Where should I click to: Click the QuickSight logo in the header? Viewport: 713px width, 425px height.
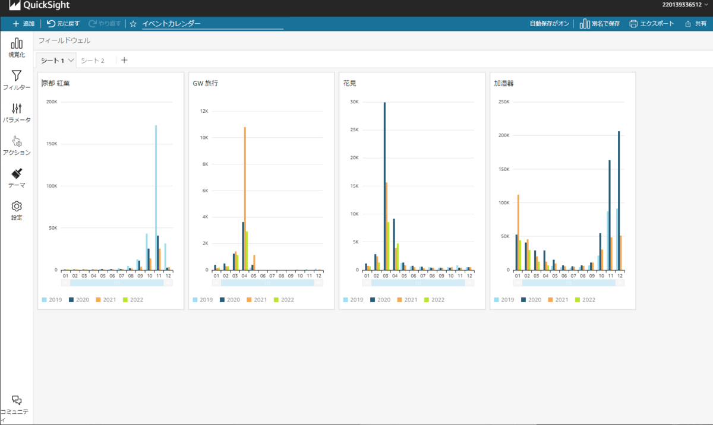[x=39, y=6]
